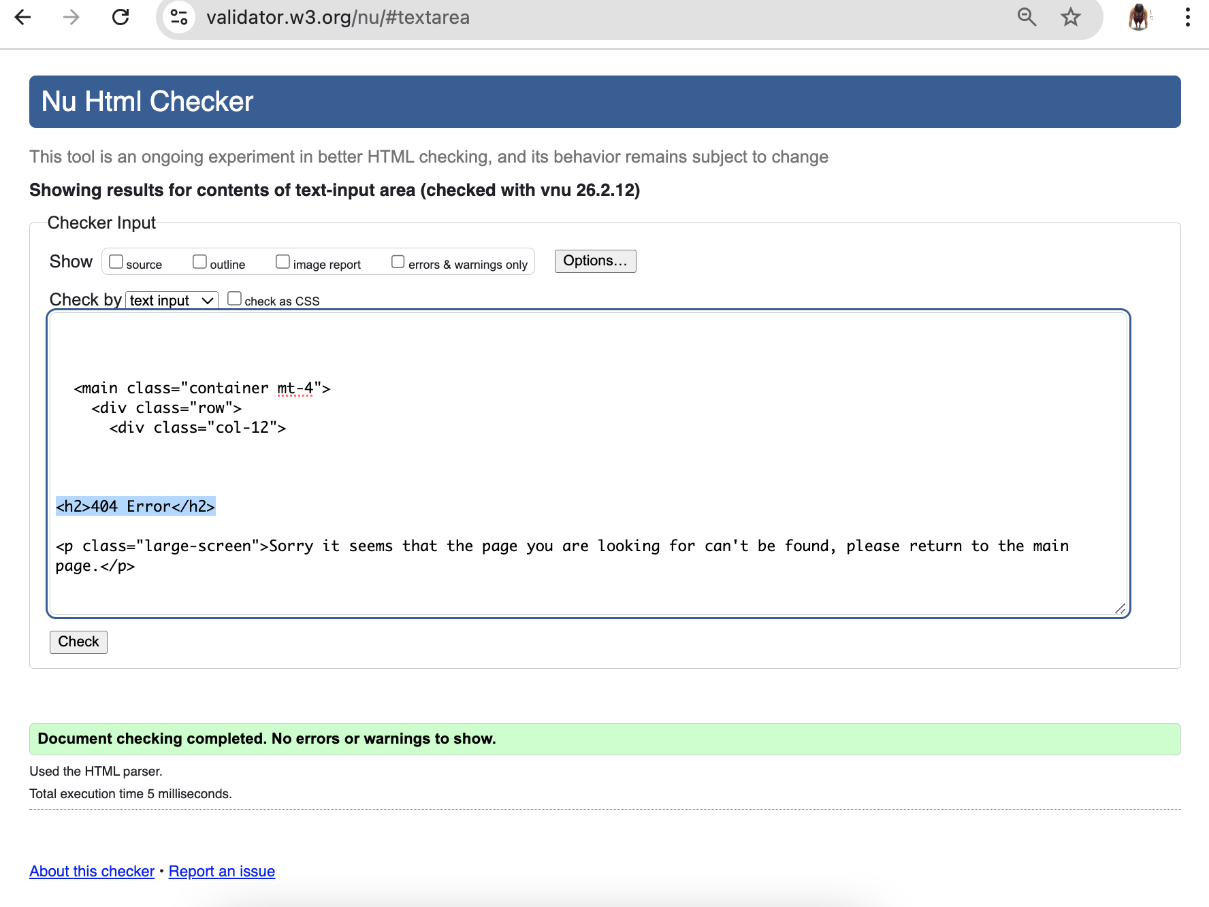Enable the source checkbox
The height and width of the screenshot is (907, 1209).
116,261
